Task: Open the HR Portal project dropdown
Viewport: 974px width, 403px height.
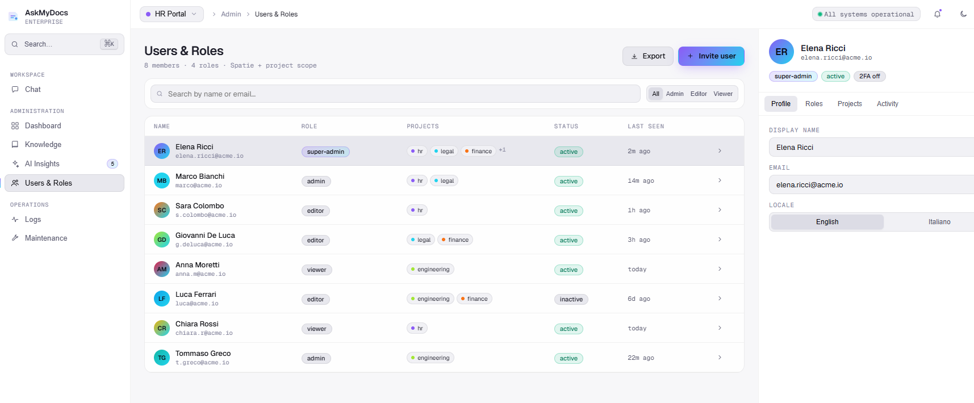Action: [x=172, y=14]
